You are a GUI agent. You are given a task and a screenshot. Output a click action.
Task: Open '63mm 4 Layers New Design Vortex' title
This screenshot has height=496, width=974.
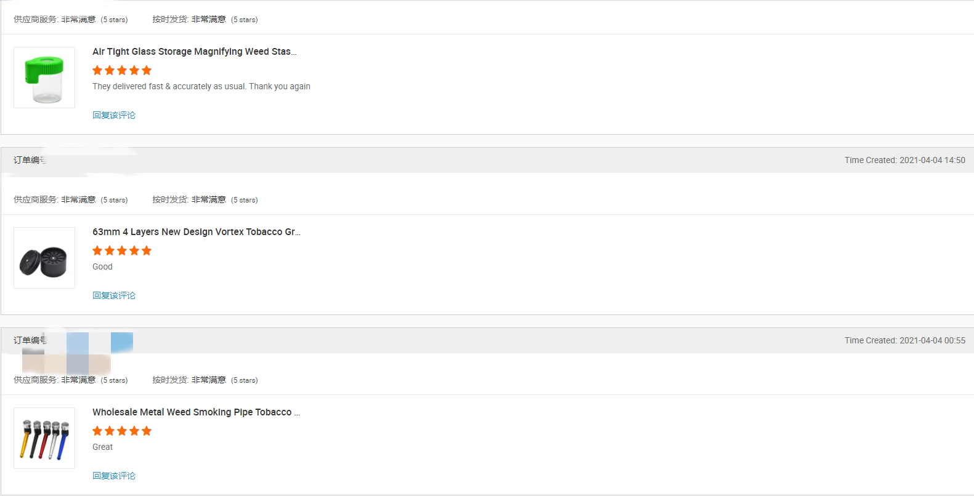[196, 232]
